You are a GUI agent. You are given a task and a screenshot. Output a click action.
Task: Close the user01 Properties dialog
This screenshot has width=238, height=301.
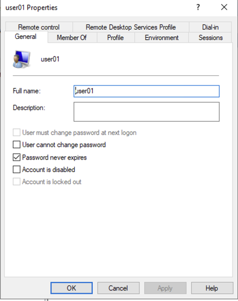click(x=224, y=7)
